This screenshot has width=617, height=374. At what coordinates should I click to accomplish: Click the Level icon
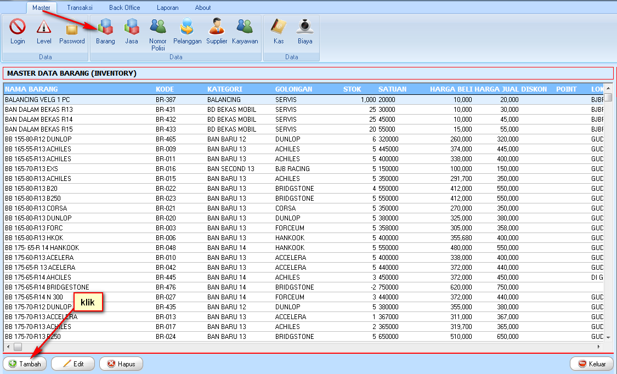click(43, 30)
